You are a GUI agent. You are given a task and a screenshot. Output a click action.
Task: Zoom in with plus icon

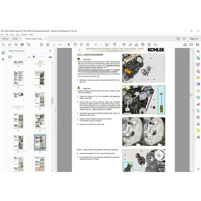point(88,45)
